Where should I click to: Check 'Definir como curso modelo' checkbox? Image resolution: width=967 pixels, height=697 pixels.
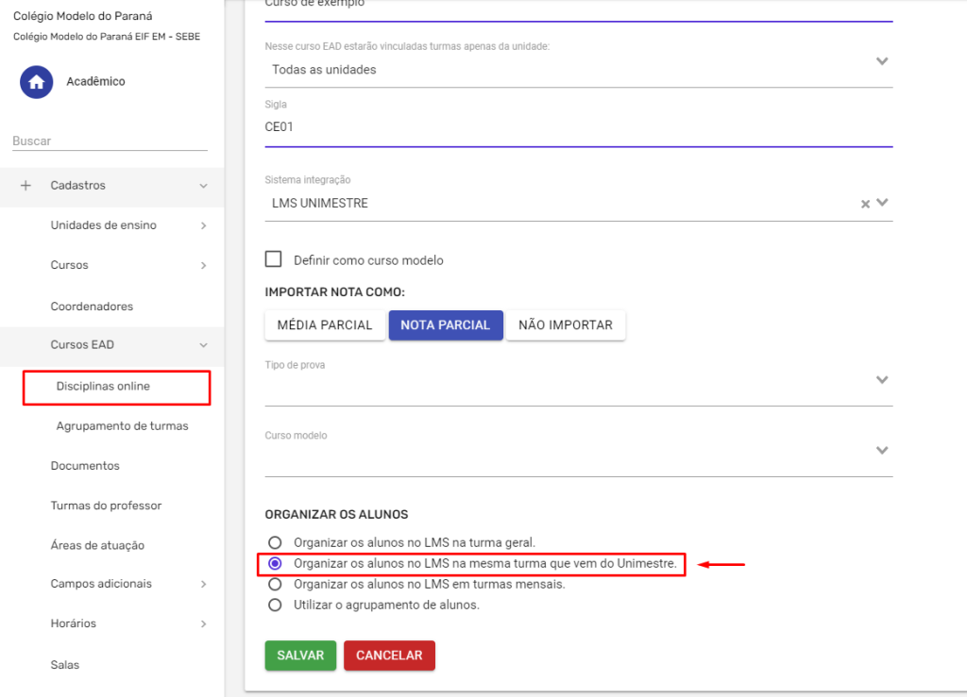[x=274, y=259]
